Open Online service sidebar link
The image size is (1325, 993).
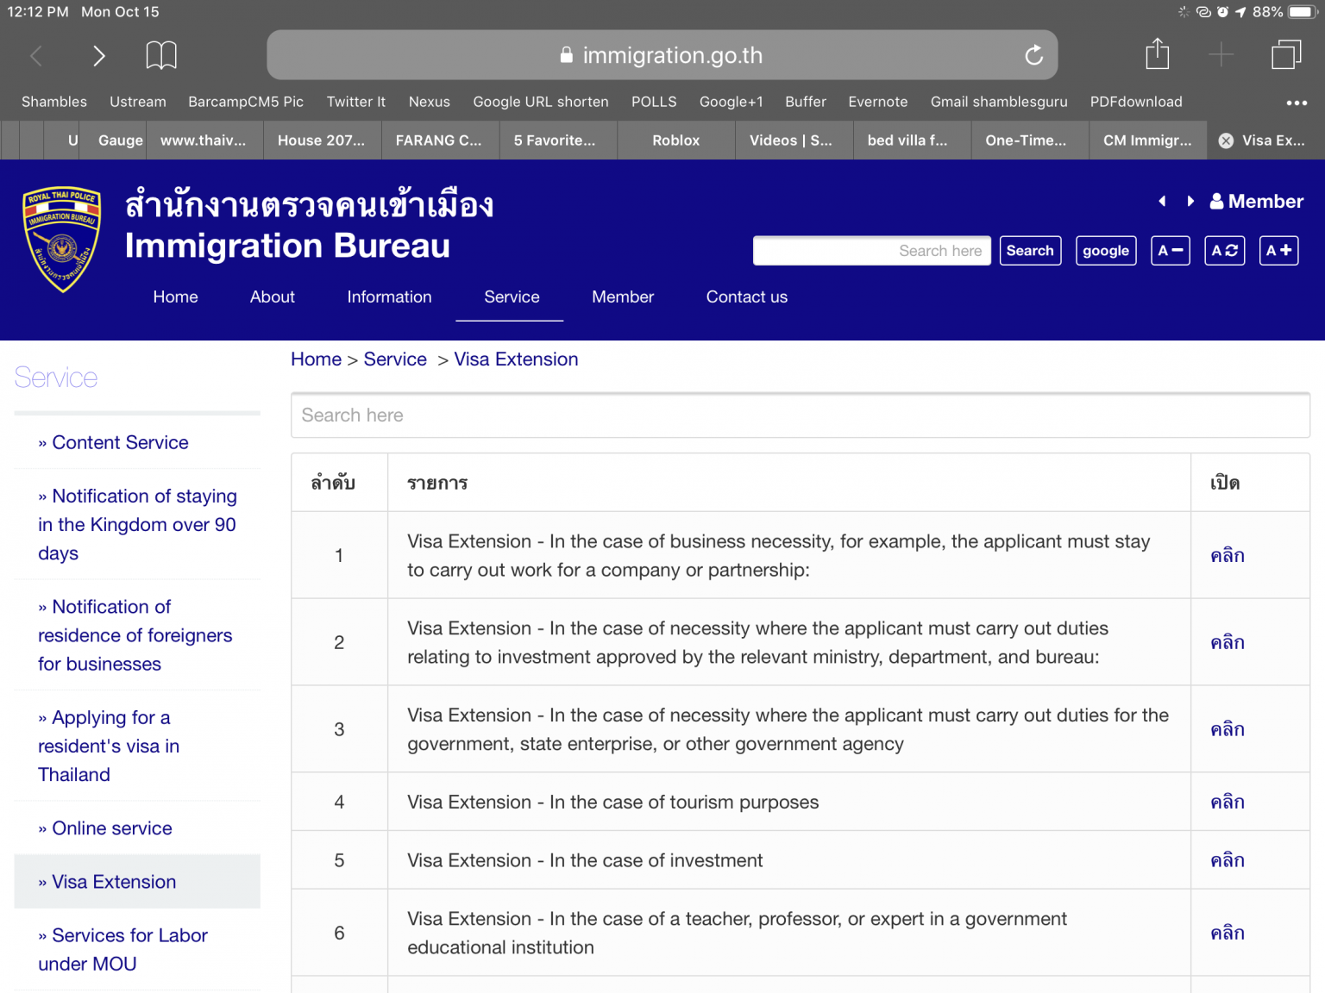pos(112,828)
